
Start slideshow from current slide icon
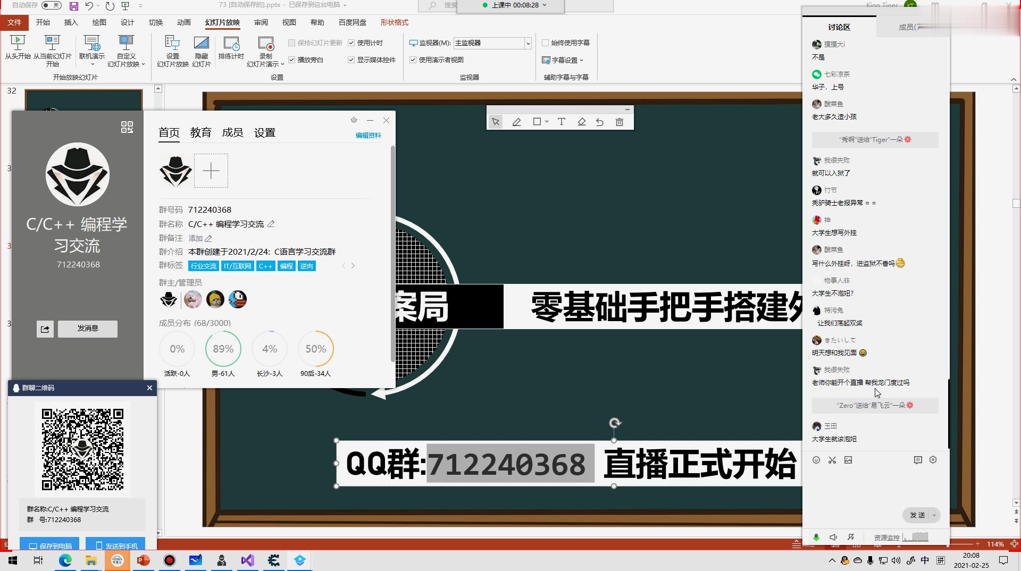click(52, 43)
